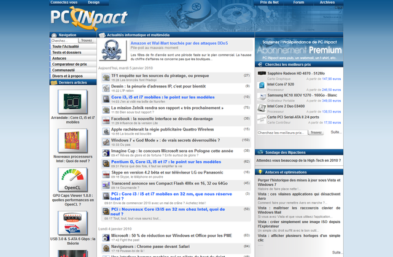Screen dimensions: 393x257
Task: Click icon beside Pentium G, Core i3 article
Action: [106, 164]
